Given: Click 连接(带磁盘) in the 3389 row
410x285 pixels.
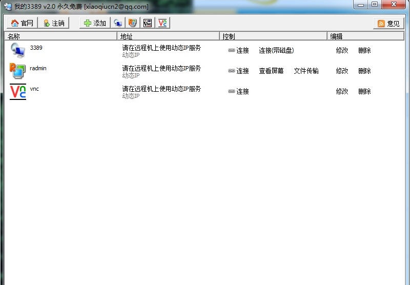Looking at the screenshot, I should click(x=276, y=50).
